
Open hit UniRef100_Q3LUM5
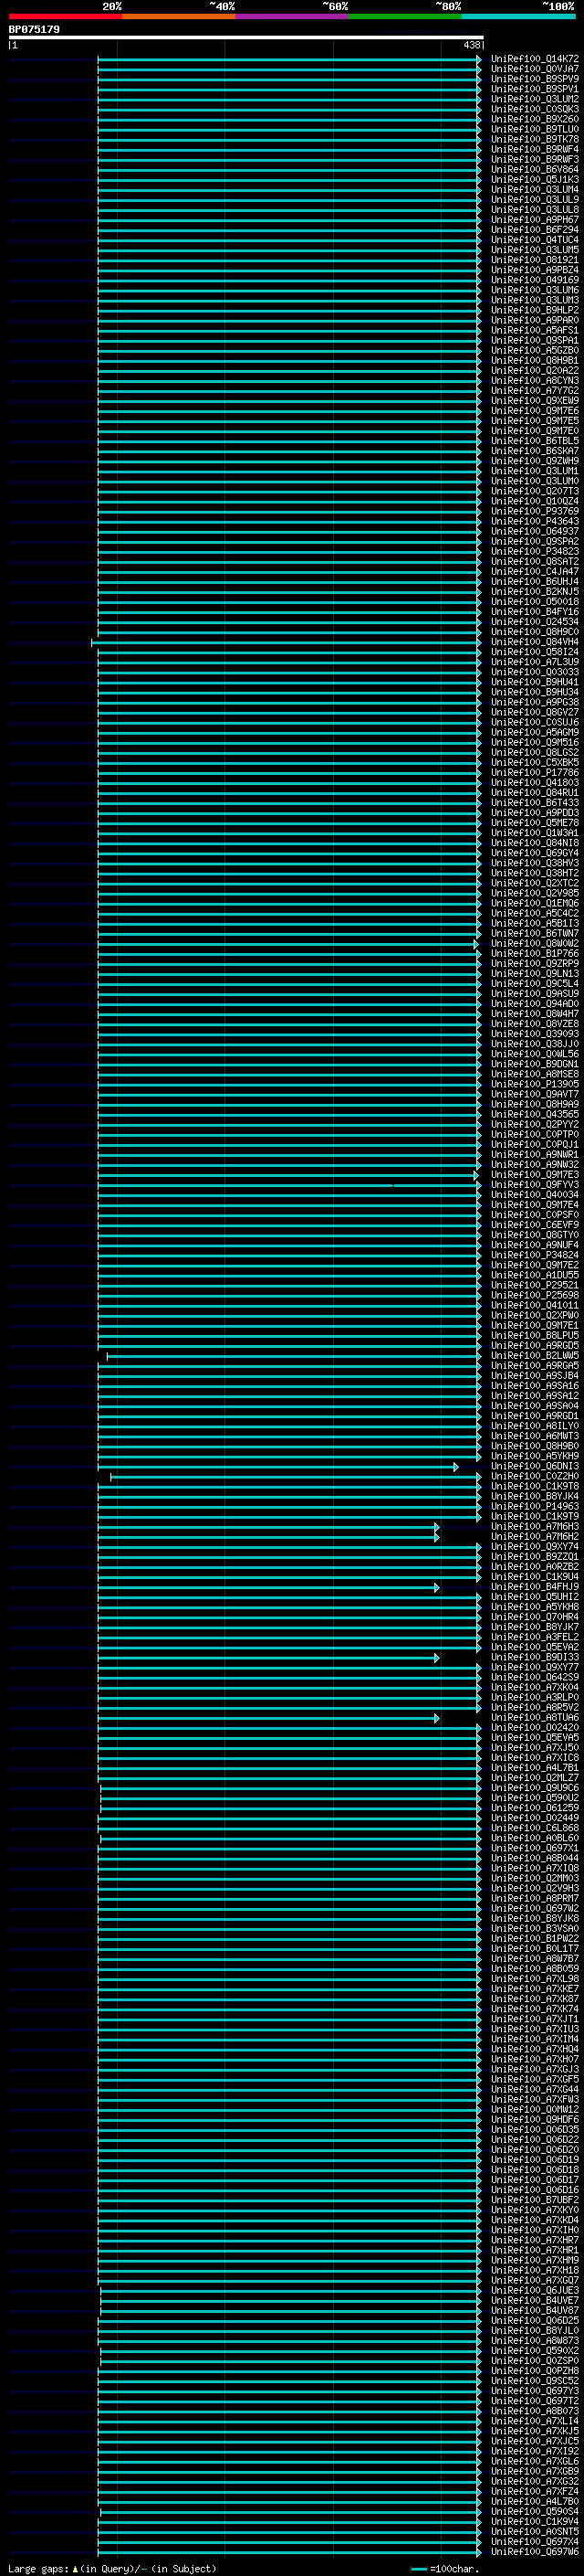tap(535, 250)
